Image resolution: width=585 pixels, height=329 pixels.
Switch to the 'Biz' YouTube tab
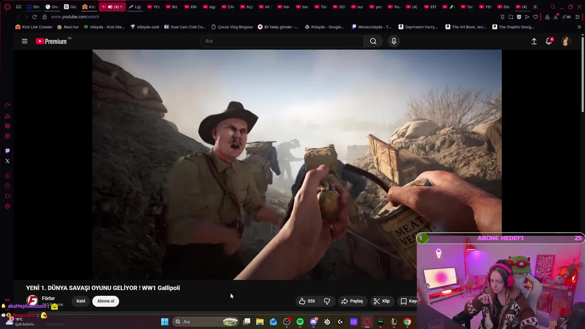[172, 7]
